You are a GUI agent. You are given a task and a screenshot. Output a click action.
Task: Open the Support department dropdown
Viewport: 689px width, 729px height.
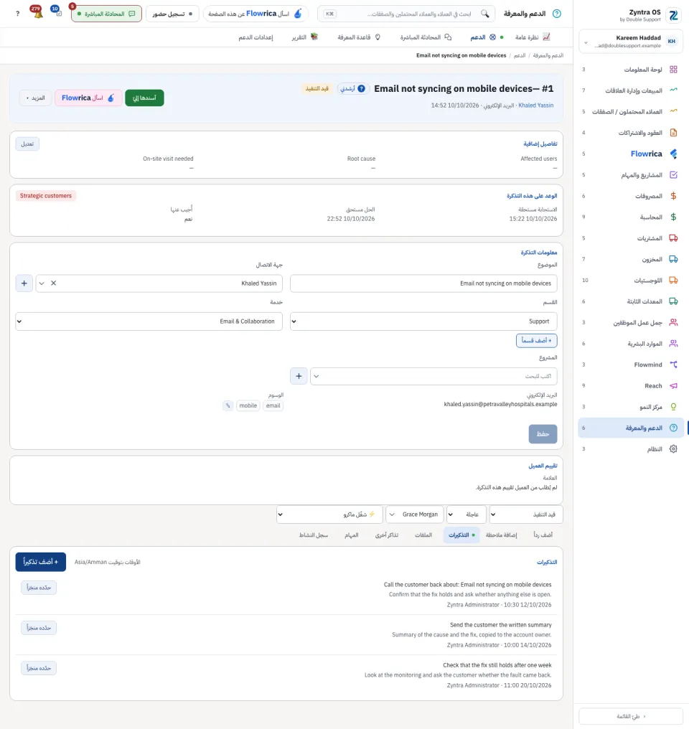point(423,321)
